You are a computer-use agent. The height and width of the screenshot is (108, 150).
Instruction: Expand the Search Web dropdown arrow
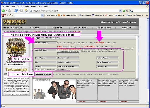(57, 16)
